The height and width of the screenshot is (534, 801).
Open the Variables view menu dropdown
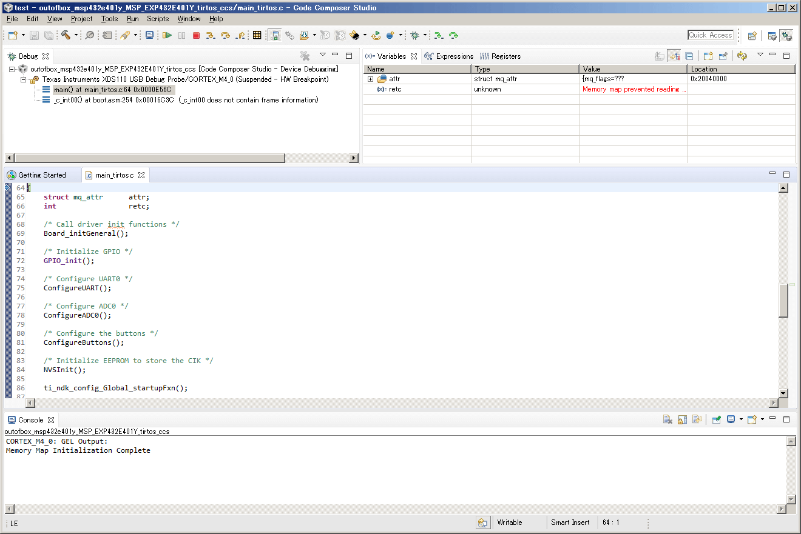760,55
